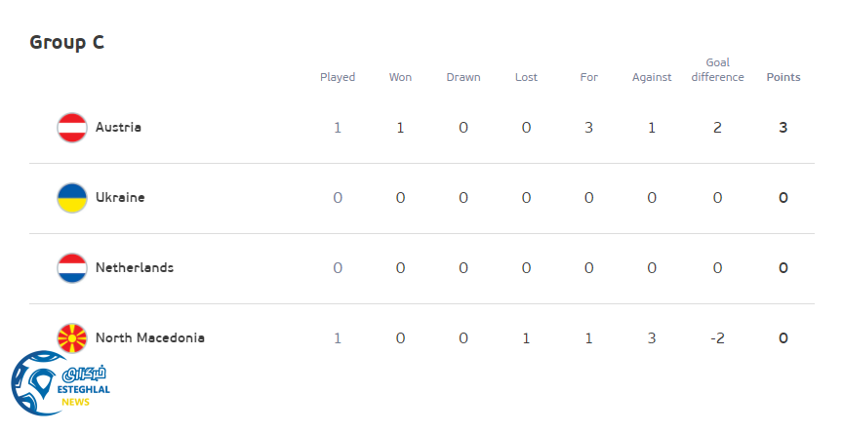844x434 pixels.
Task: Click the For column header
Action: pyautogui.click(x=588, y=77)
